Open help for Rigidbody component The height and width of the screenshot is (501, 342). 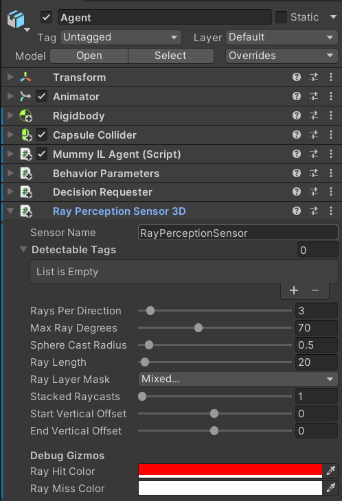tap(296, 115)
